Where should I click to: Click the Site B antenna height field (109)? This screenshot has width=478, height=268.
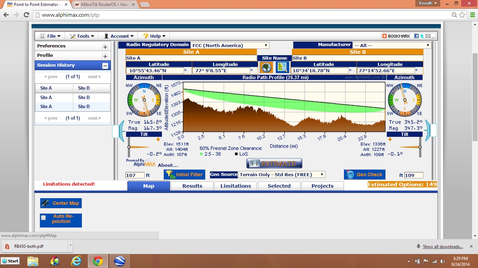tap(414, 175)
